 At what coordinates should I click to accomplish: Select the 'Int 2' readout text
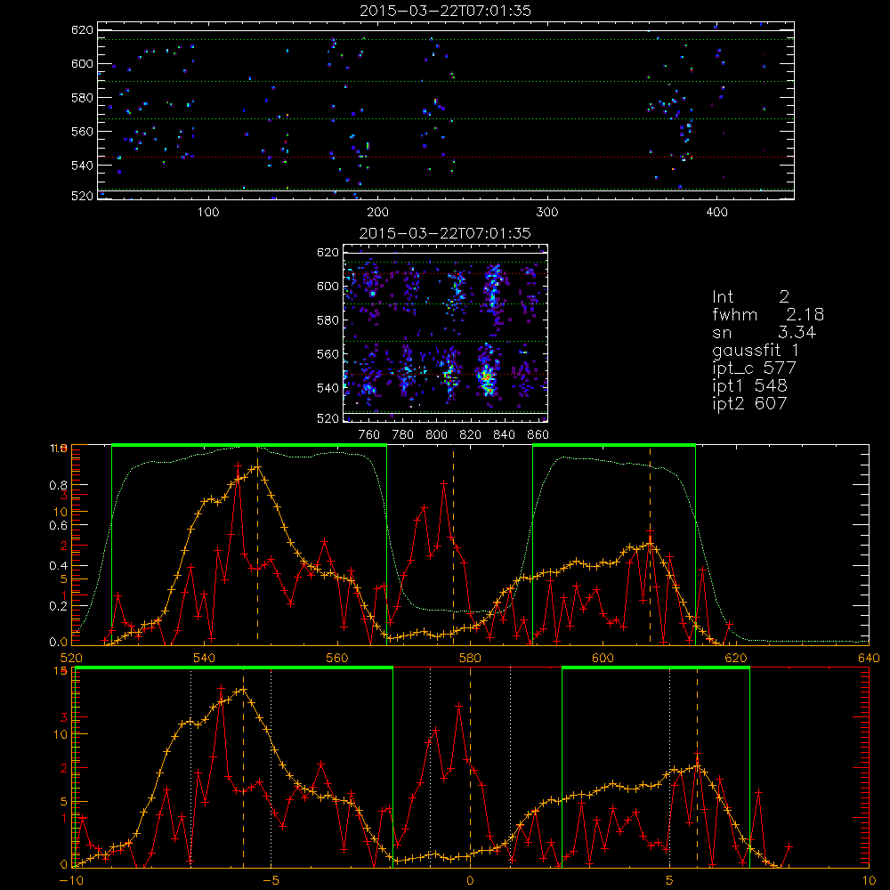coord(750,297)
